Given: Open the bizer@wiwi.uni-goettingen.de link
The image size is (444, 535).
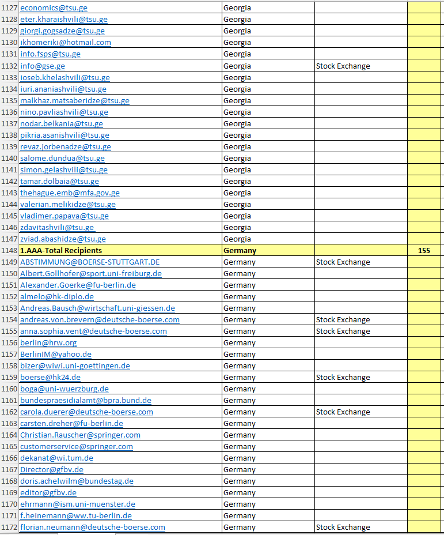Looking at the screenshot, I should (x=75, y=366).
